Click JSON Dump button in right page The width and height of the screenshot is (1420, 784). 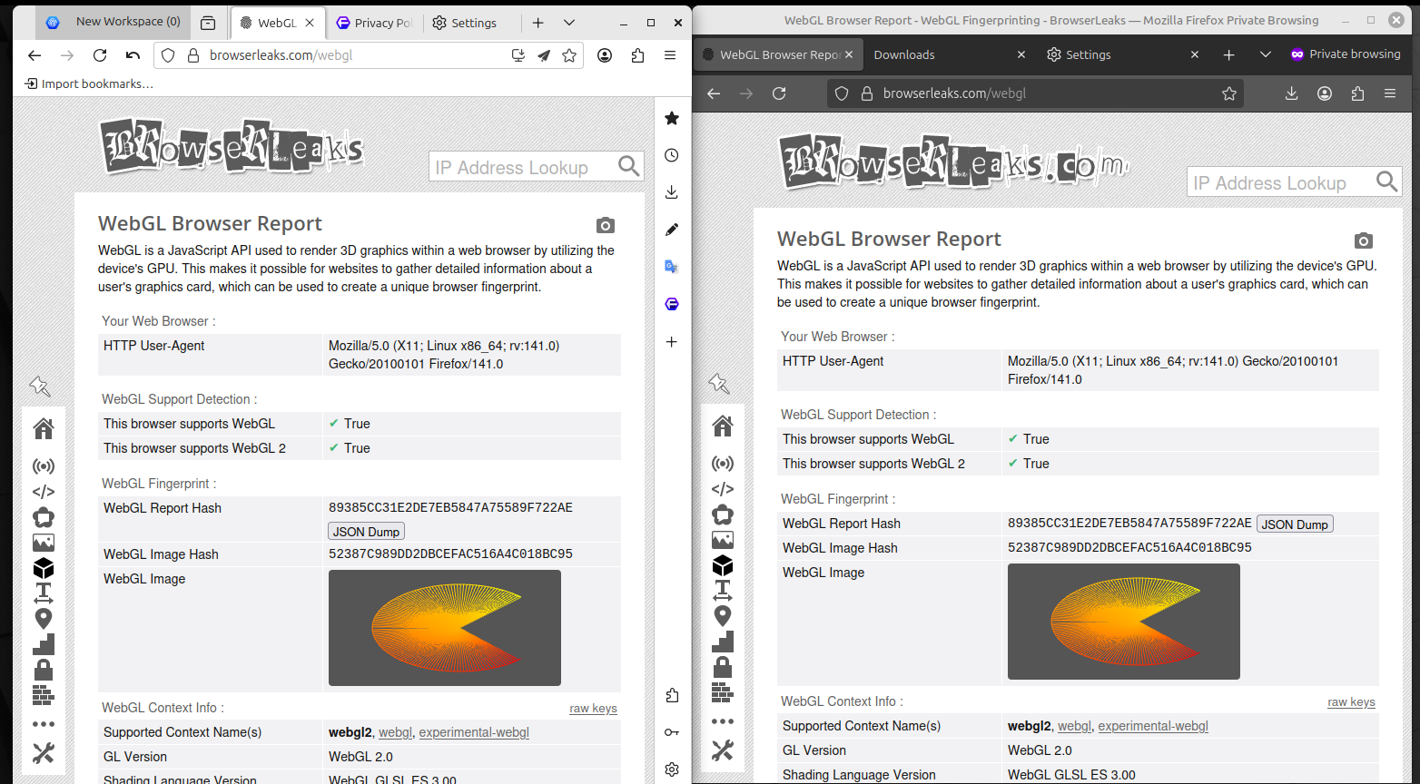point(1295,524)
